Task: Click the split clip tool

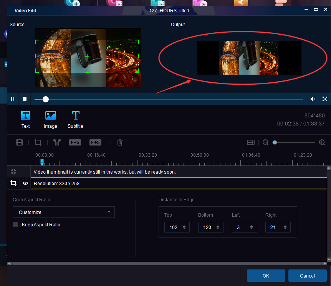Action: tap(57, 142)
